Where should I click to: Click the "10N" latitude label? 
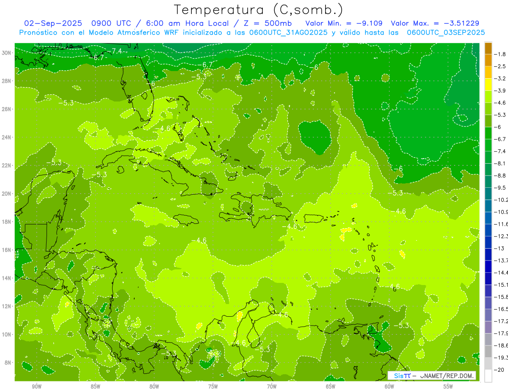pyautogui.click(x=6, y=334)
